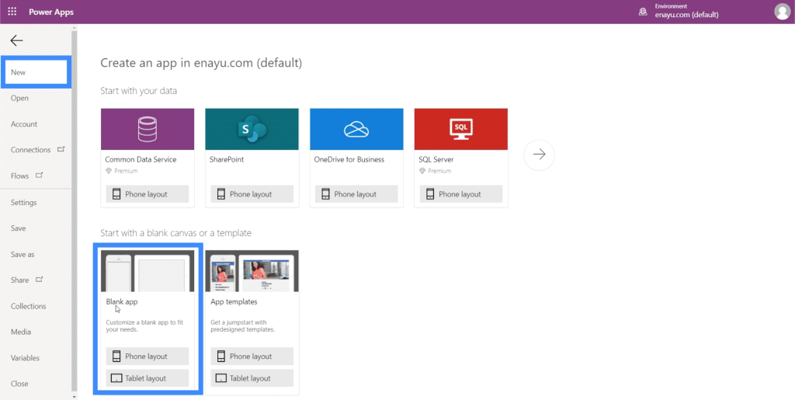Click the Premium tag under SQL Server
795x400 pixels.
point(435,171)
